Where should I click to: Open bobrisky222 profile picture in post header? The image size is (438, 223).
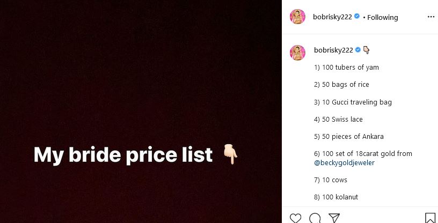(x=297, y=17)
